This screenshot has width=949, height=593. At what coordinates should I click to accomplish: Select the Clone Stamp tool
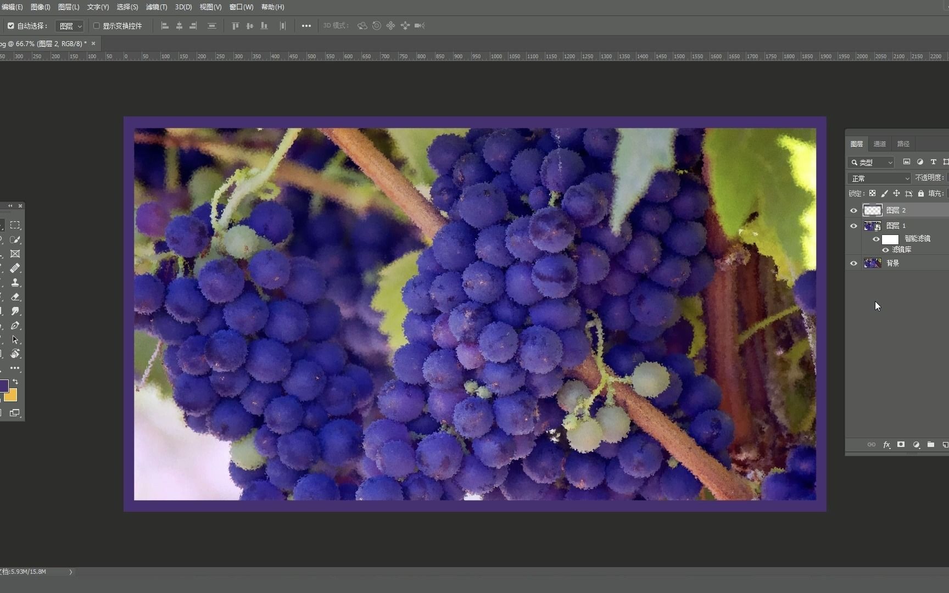pyautogui.click(x=15, y=282)
